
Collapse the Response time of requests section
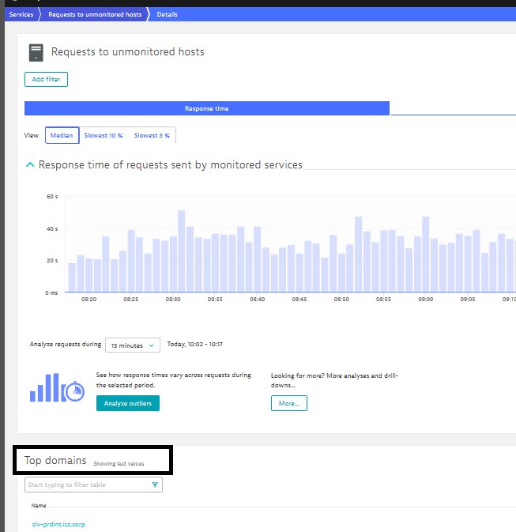click(x=30, y=165)
